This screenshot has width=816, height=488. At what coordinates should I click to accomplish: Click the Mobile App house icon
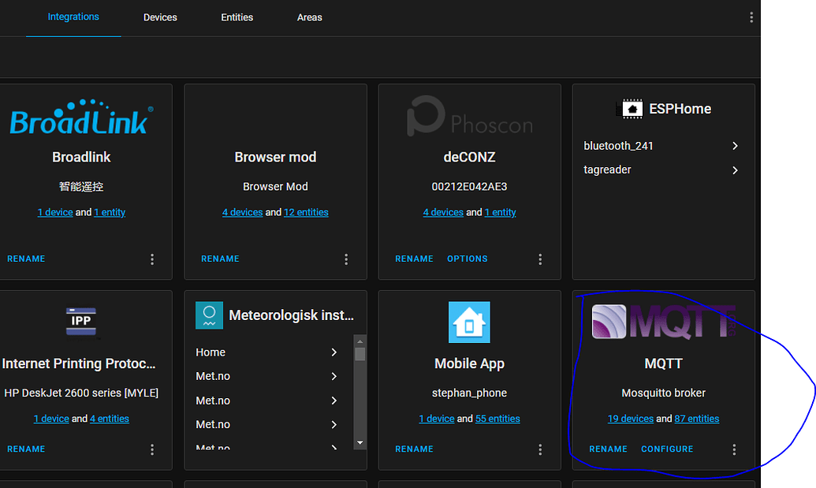[x=469, y=322]
